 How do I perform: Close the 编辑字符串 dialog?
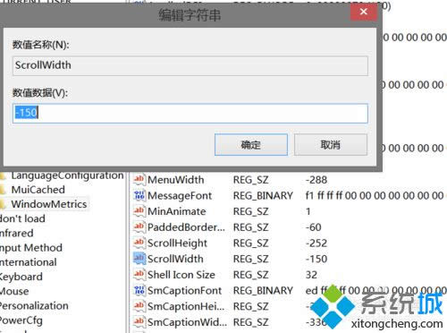364,12
